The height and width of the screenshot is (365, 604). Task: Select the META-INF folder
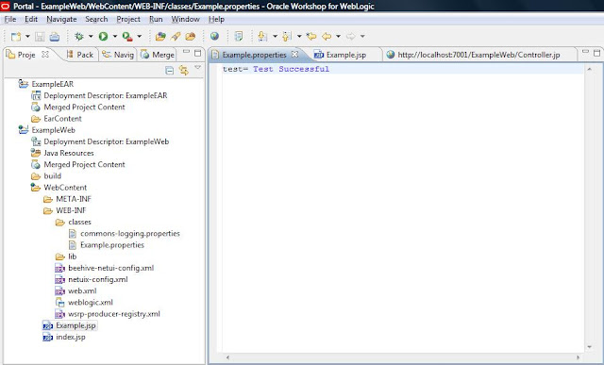pyautogui.click(x=74, y=199)
